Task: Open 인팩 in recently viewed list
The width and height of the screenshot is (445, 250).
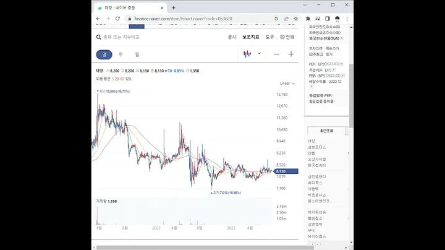Action: click(311, 153)
